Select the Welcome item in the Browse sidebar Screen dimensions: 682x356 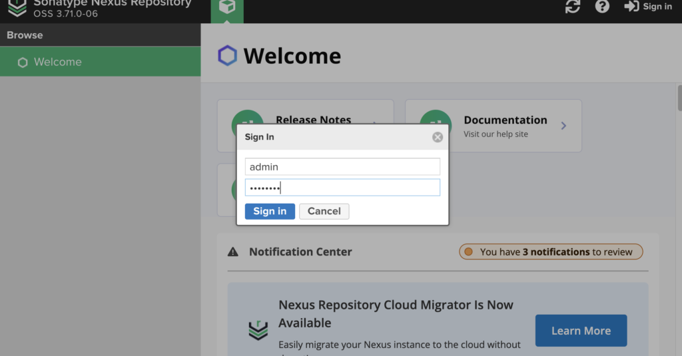[x=58, y=62]
